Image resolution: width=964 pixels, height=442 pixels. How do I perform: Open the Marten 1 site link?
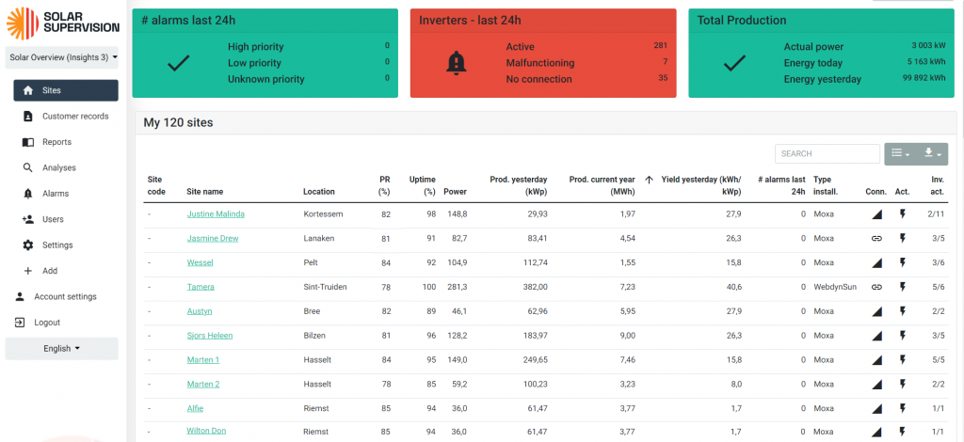pyautogui.click(x=203, y=360)
